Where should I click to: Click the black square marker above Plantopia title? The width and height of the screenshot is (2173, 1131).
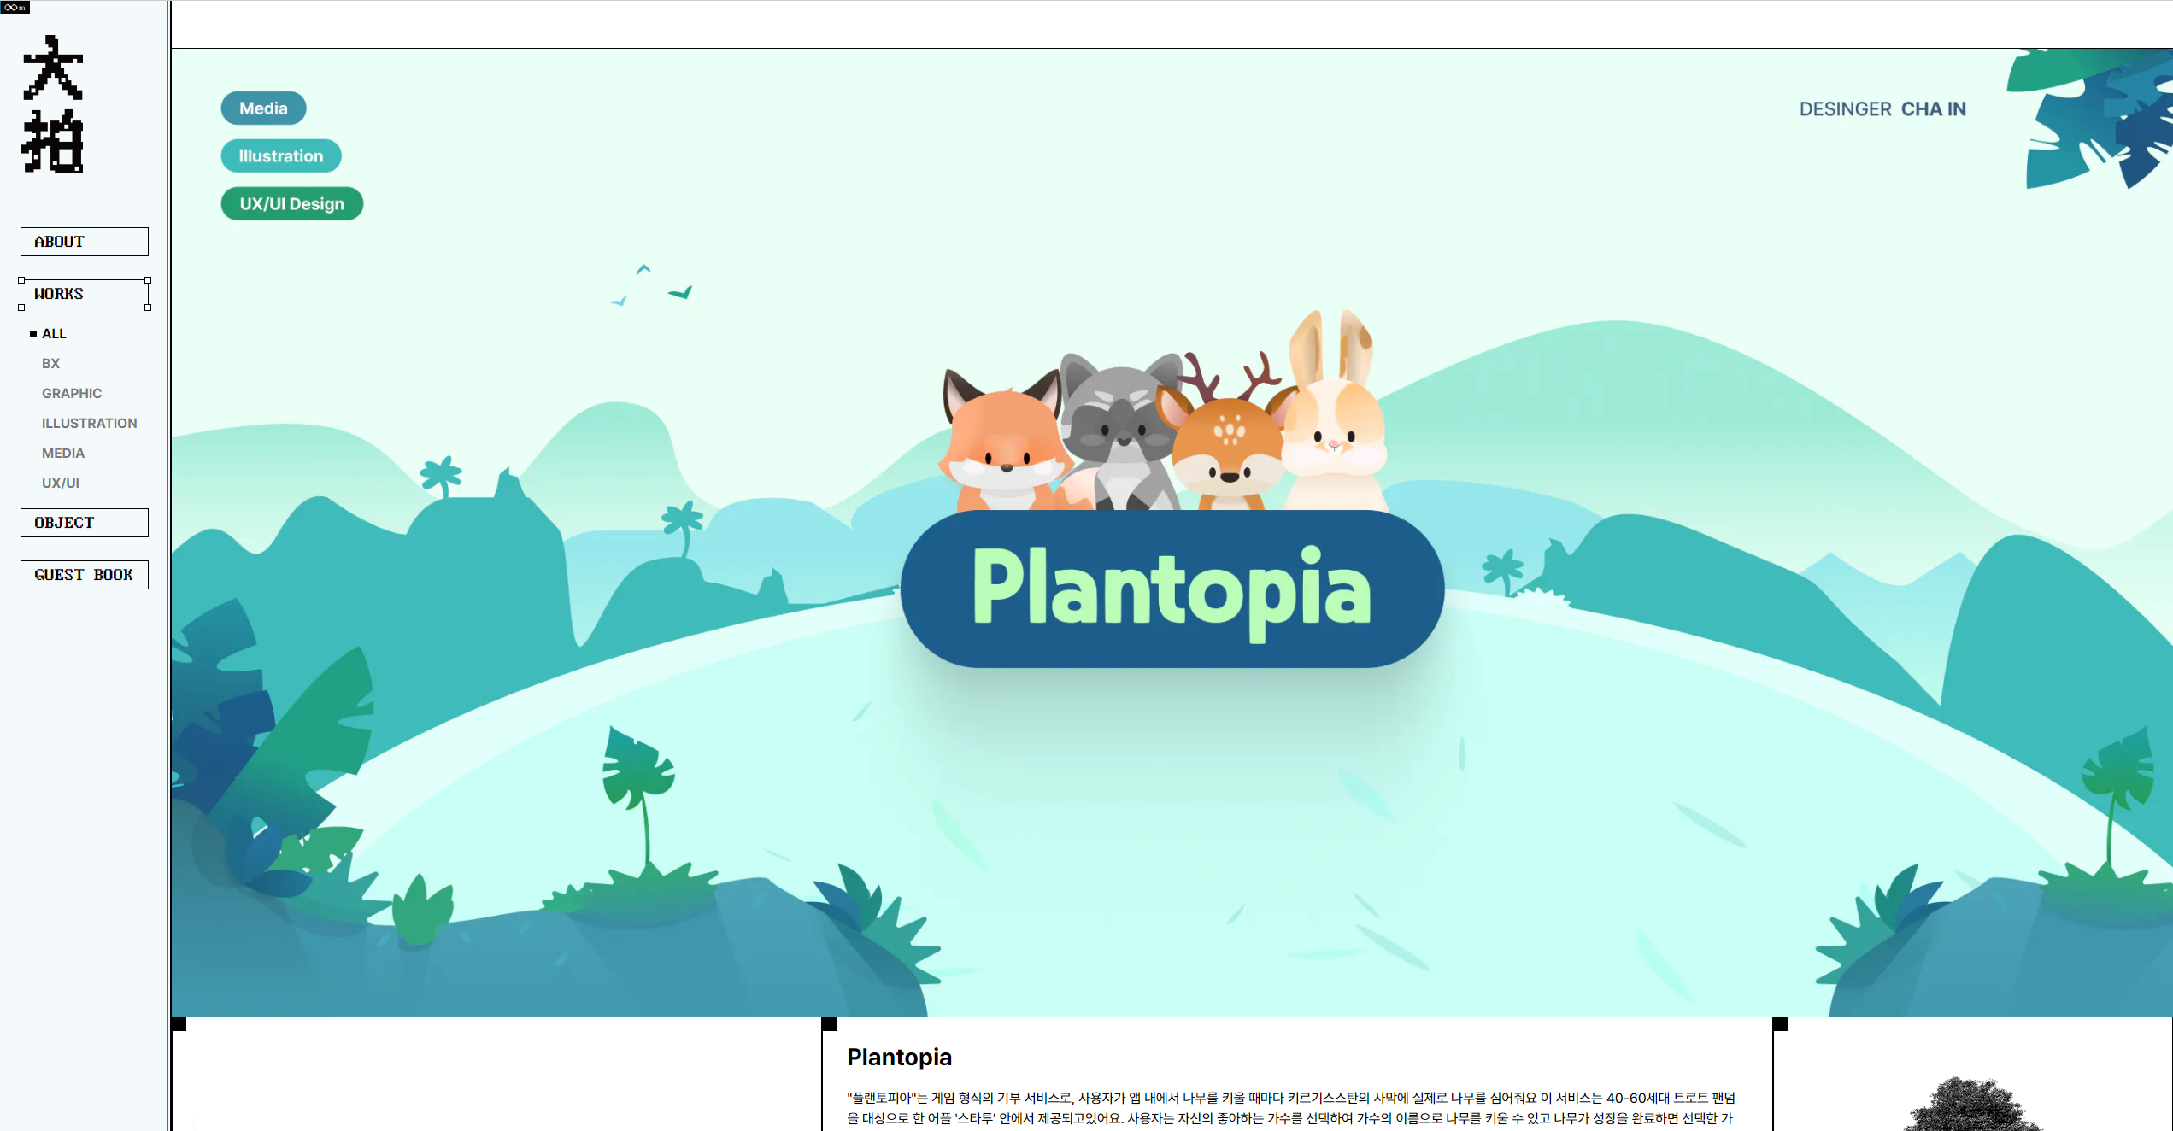829,1023
